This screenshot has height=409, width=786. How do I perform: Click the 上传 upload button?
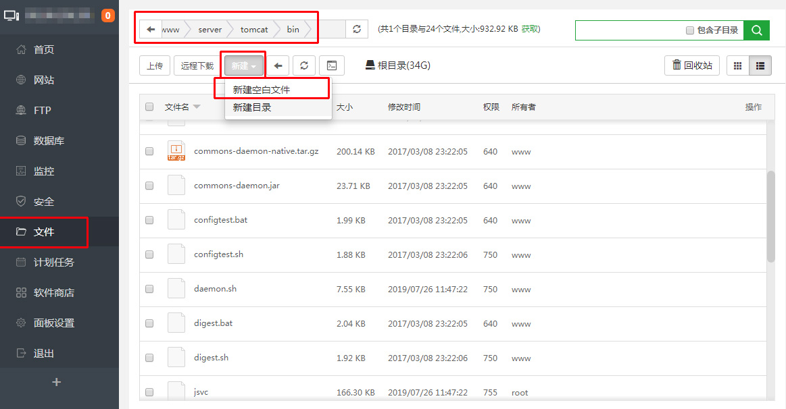(x=154, y=65)
